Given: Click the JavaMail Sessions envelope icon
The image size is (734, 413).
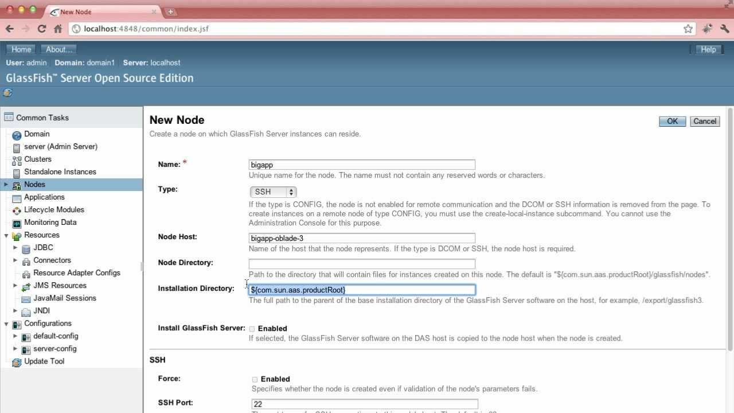Looking at the screenshot, I should click(26, 298).
